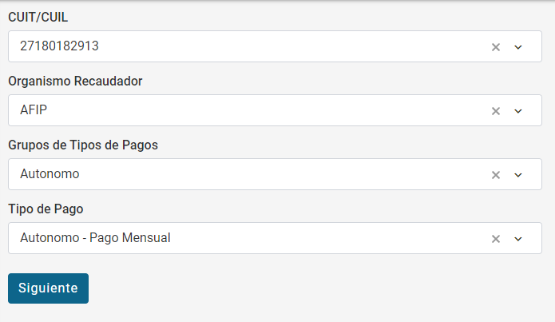Screen dimensions: 555x322
Task: Focus the Tipo de Pago select field
Action: 319,238
